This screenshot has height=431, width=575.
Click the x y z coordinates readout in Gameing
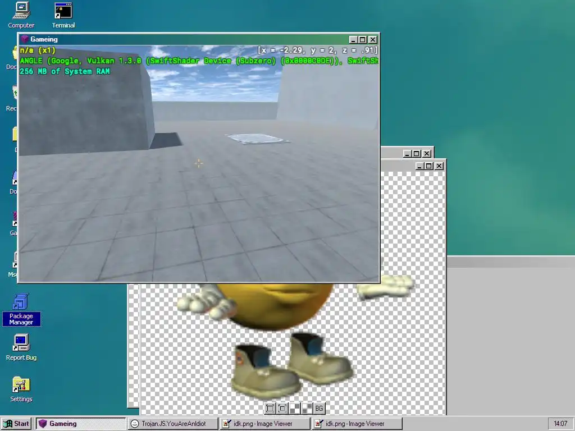click(318, 51)
